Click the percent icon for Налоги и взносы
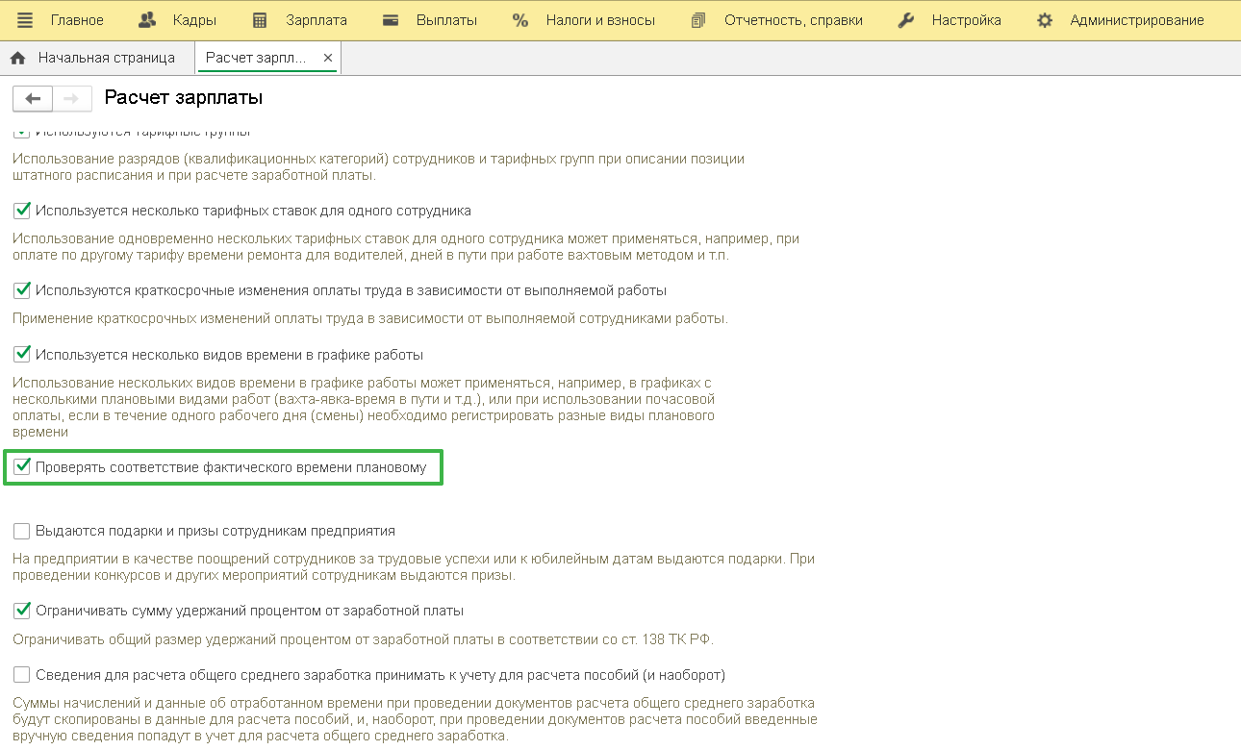This screenshot has width=1241, height=750. tap(520, 20)
